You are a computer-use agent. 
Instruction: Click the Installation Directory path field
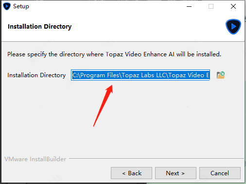coord(141,75)
